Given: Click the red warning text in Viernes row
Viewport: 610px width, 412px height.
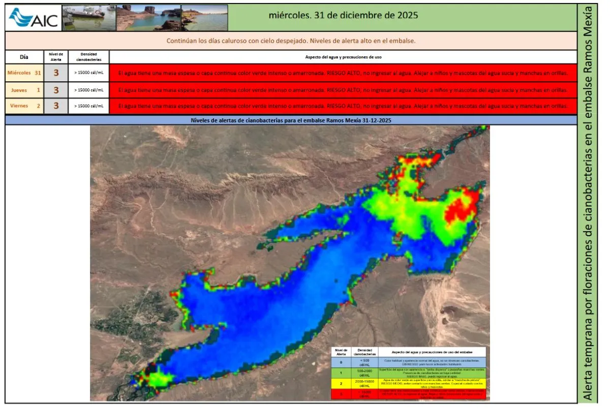Looking at the screenshot, I should click(x=343, y=106).
